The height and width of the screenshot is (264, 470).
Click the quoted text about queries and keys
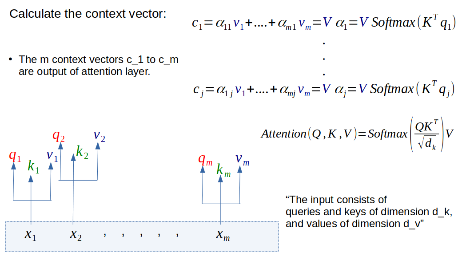coord(369,212)
